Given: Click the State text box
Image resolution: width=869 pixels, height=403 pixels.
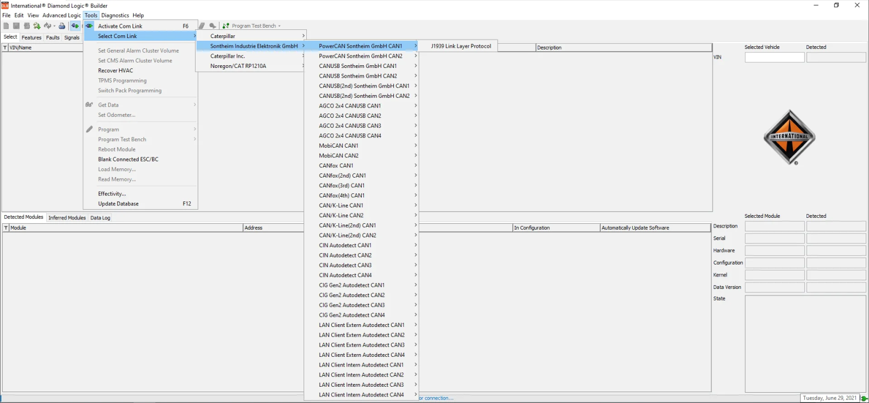Looking at the screenshot, I should tap(805, 343).
